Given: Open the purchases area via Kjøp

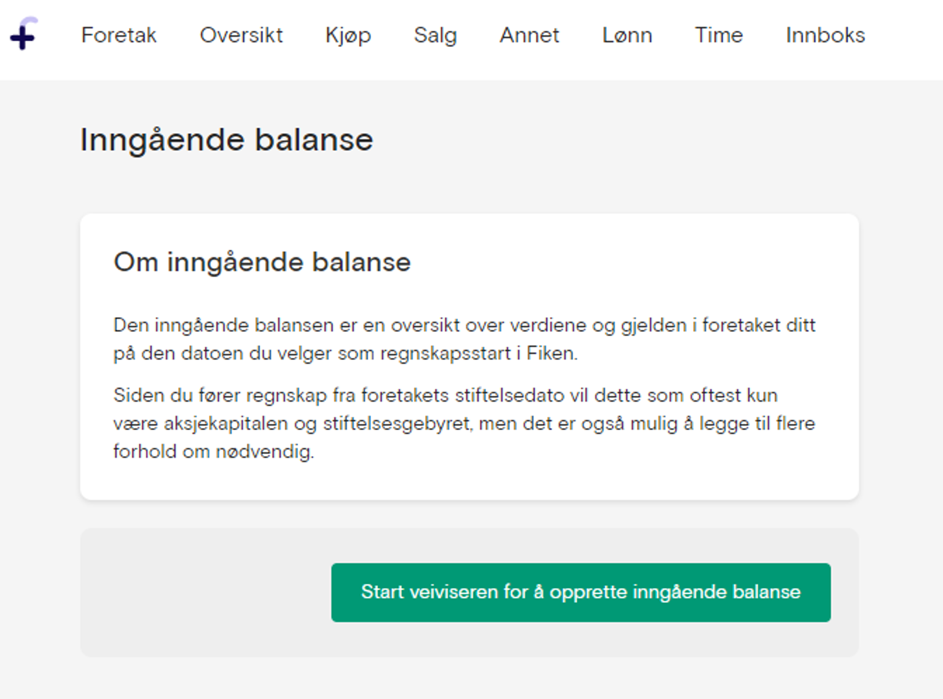Looking at the screenshot, I should coord(348,36).
